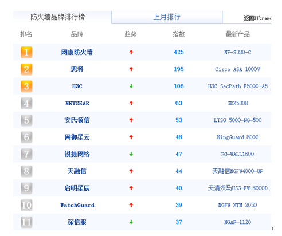
Task: Click index value 425
Action: [x=179, y=52]
